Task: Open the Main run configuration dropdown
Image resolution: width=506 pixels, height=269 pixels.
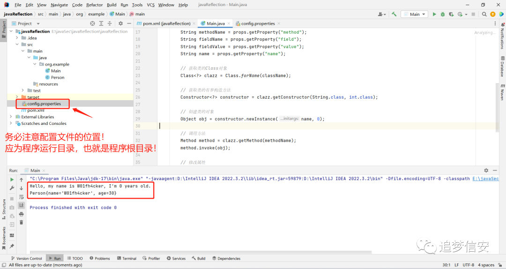Action: (x=415, y=14)
